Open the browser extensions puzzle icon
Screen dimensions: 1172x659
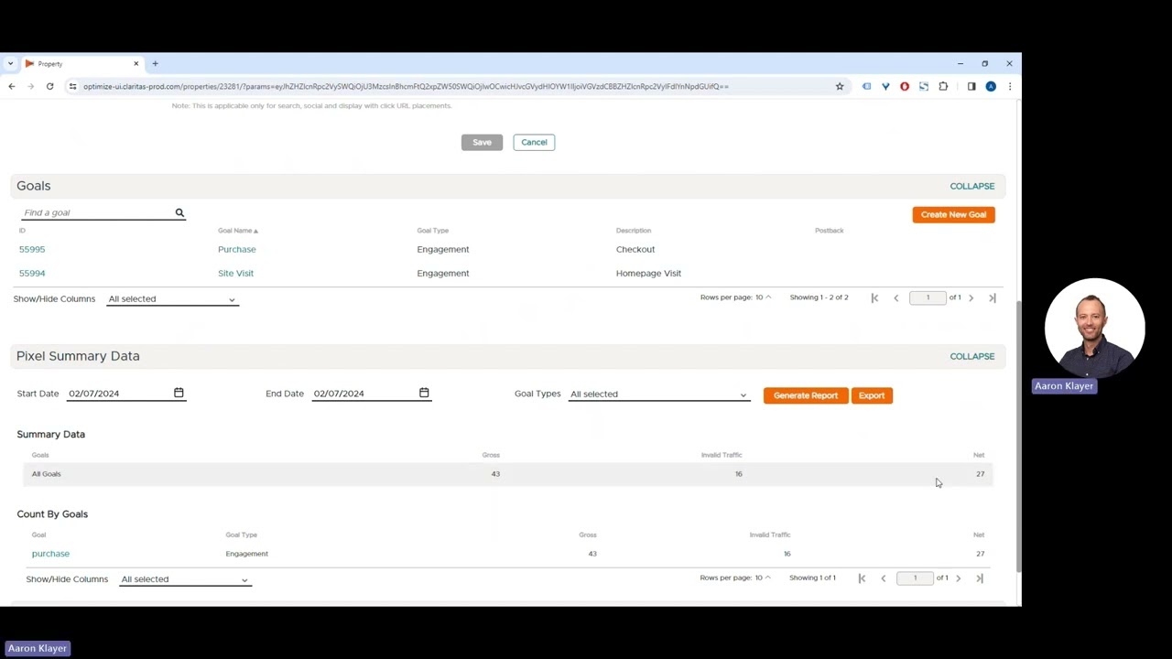pos(943,86)
